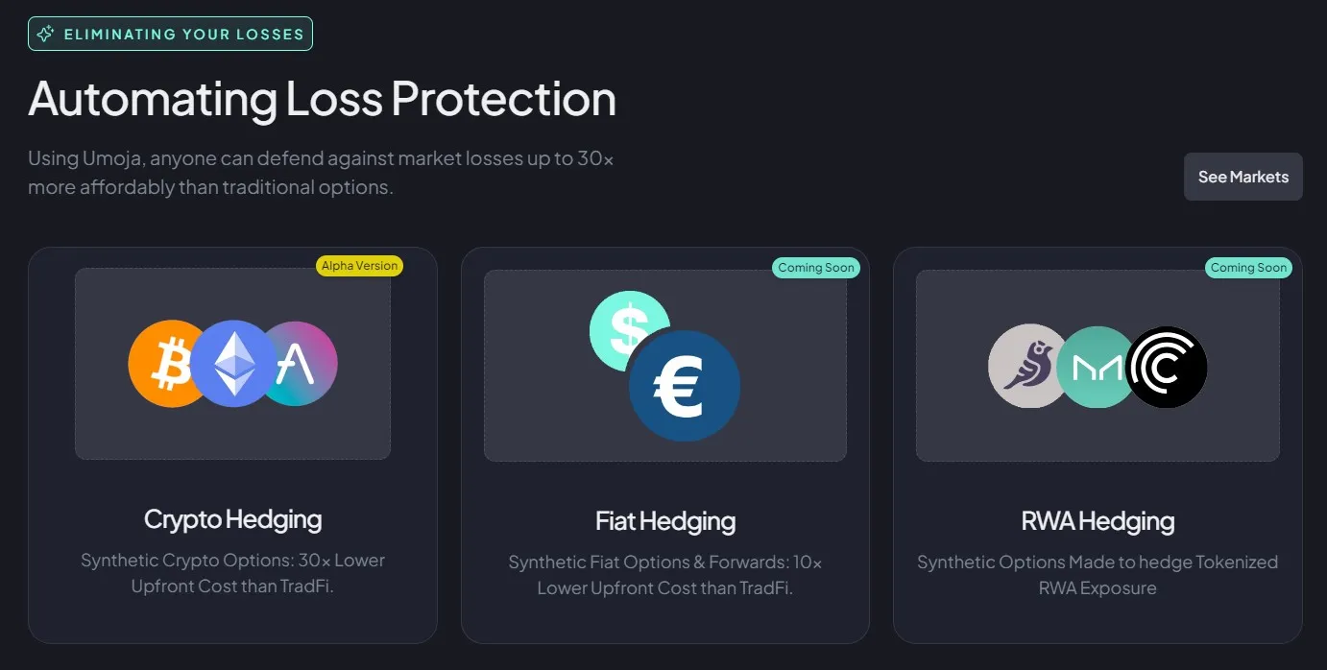Click the Ethereum icon
The image size is (1327, 670).
click(x=232, y=363)
